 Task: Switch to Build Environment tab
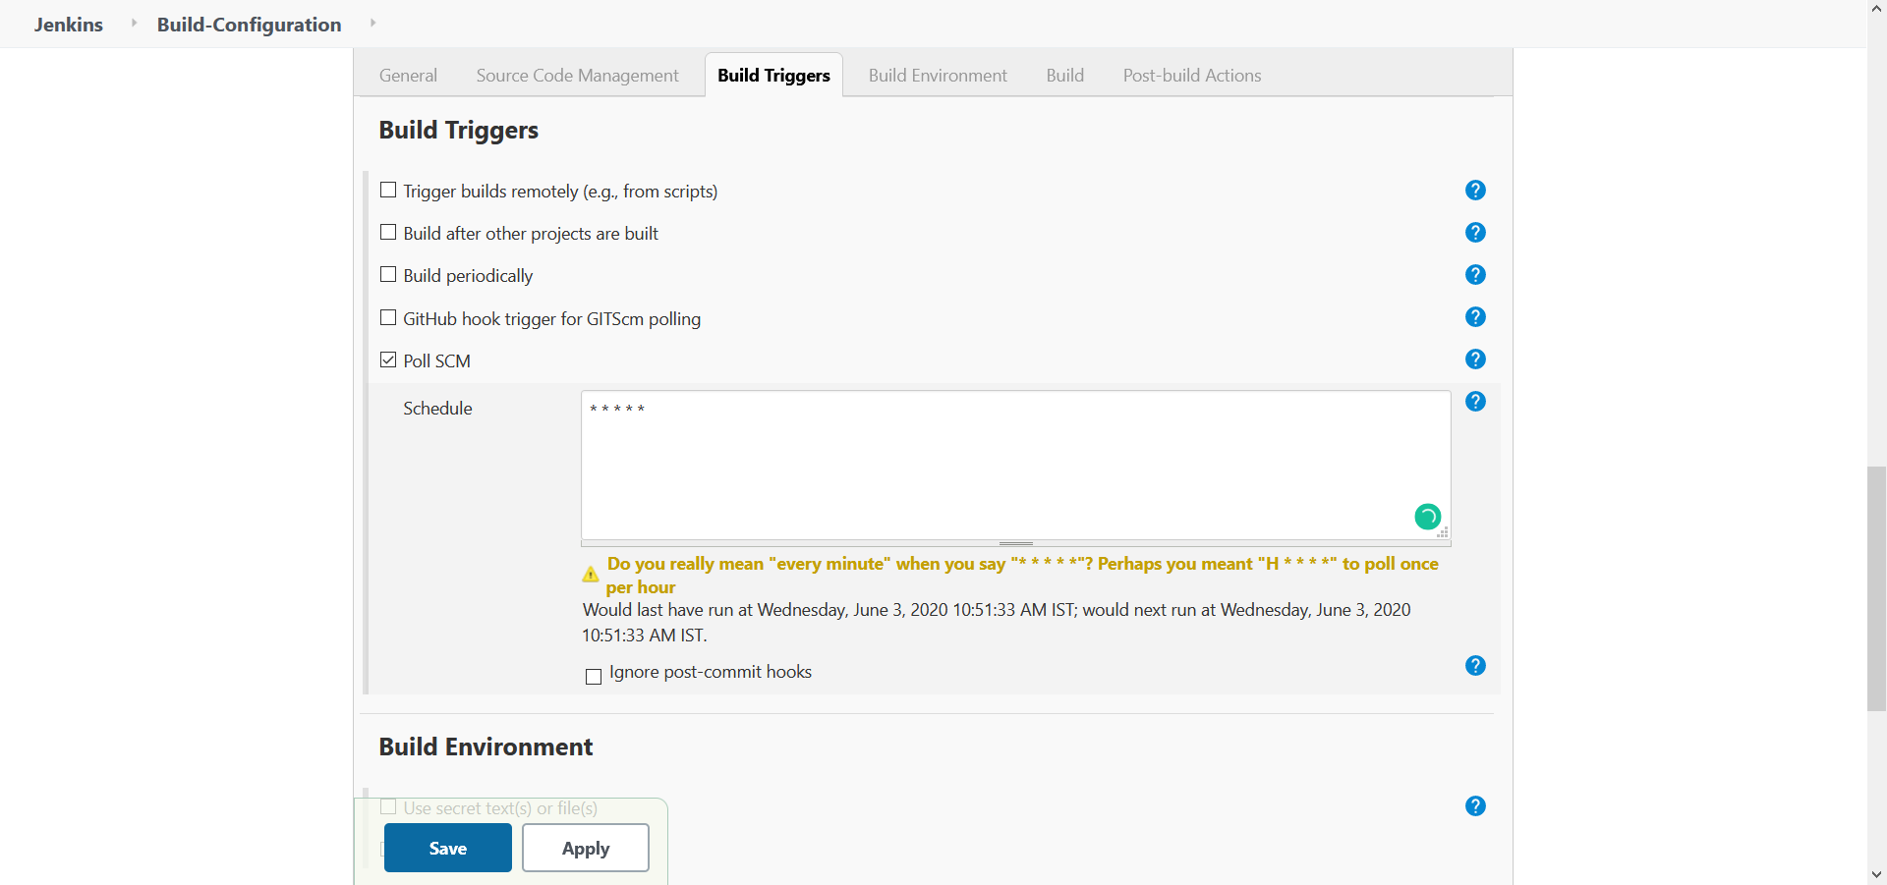coord(938,76)
